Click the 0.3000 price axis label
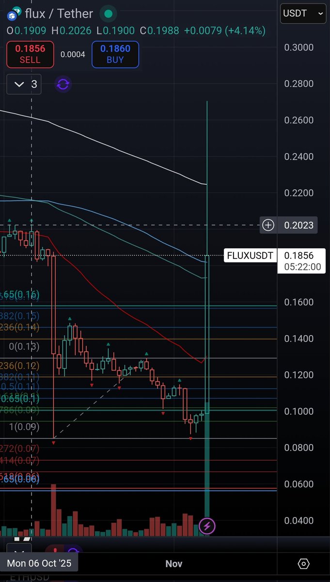 299,48
